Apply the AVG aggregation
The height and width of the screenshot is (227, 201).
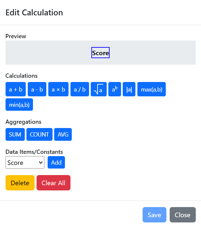click(x=63, y=134)
